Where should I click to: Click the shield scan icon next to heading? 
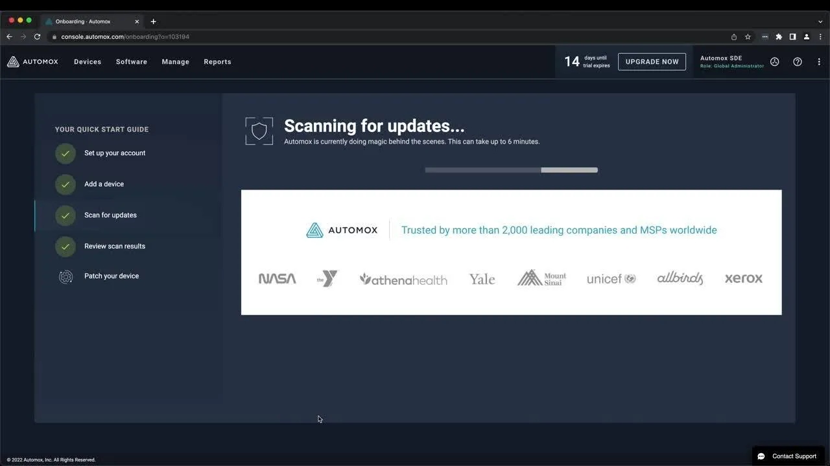coord(259,131)
